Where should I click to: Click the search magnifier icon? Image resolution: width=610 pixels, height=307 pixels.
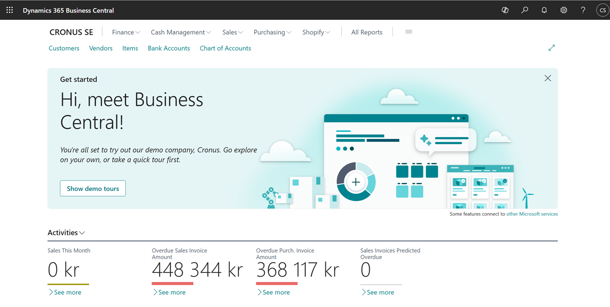524,10
